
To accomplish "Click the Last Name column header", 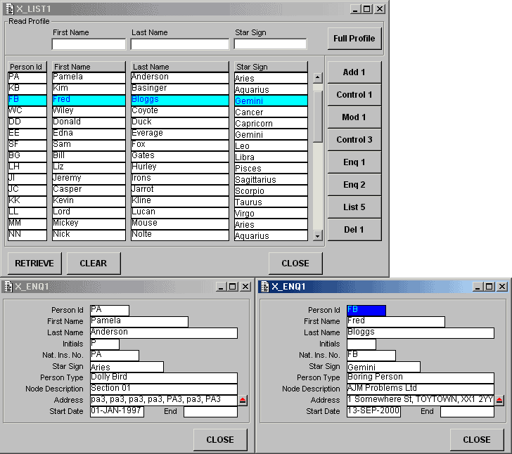I will tap(180, 67).
